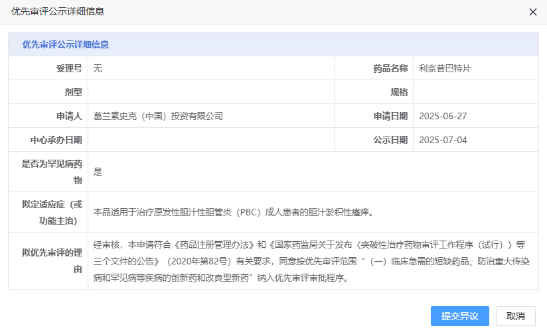Click the 剂型 row label
Screen dimensions: 547x332
click(x=73, y=92)
